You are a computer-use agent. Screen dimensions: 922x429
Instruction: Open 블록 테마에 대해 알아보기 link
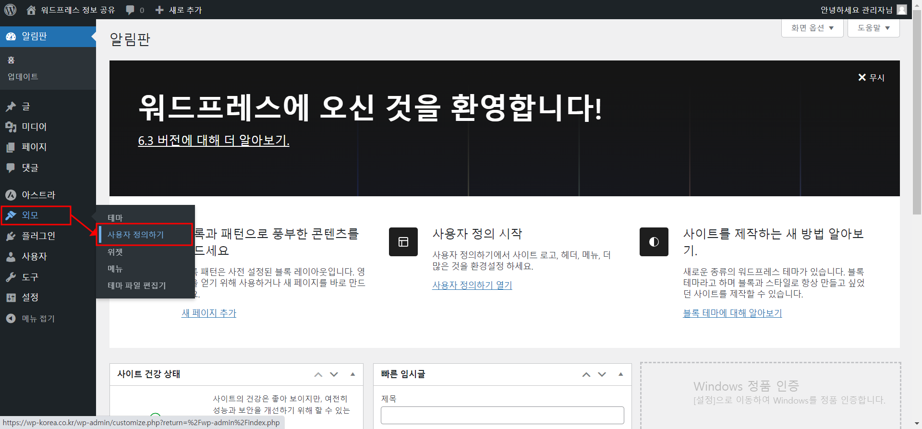click(732, 313)
